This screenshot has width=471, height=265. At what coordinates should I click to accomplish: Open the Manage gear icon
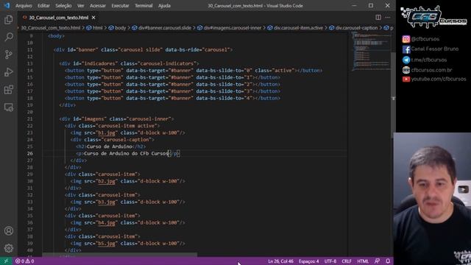9,248
